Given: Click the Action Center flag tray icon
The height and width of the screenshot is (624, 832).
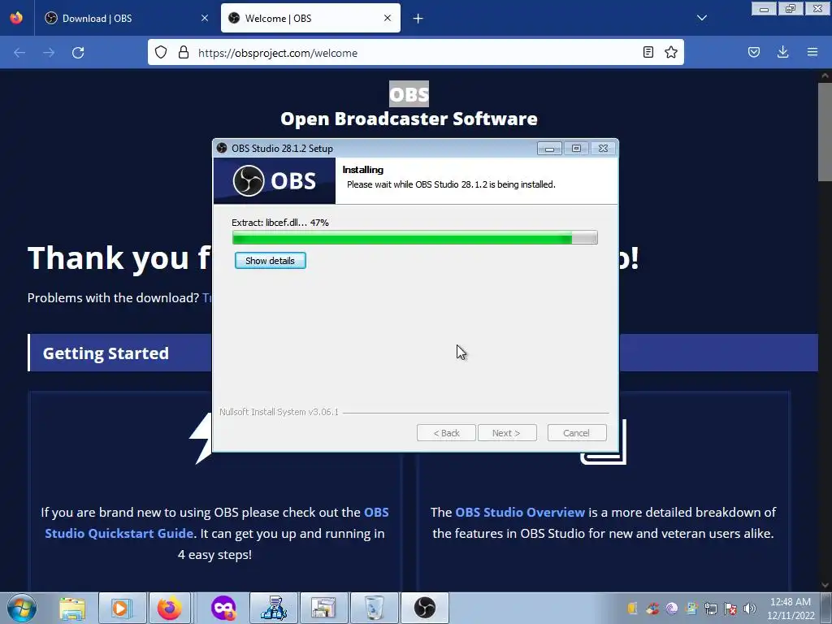Looking at the screenshot, I should pos(730,609).
